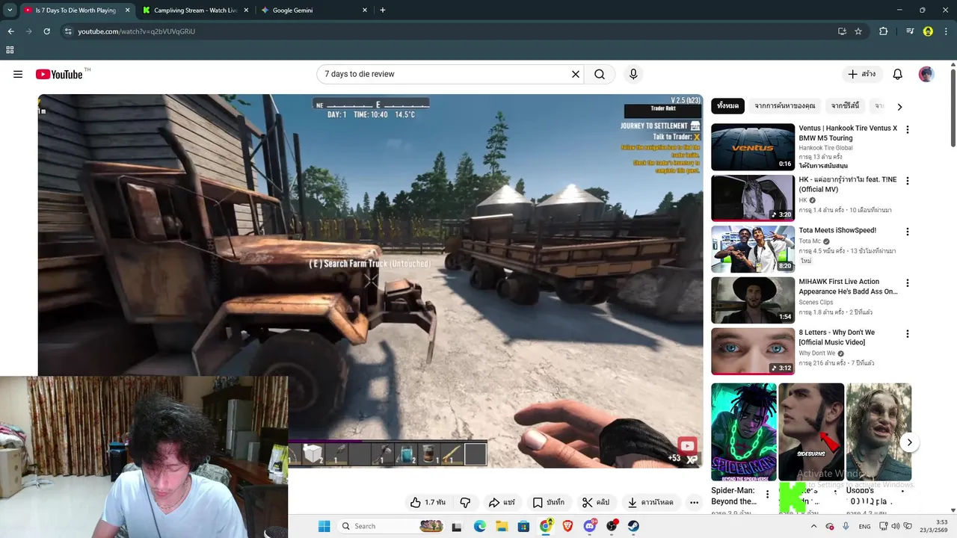The height and width of the screenshot is (538, 957).
Task: Open options menu for 8 Letters video
Action: (908, 334)
